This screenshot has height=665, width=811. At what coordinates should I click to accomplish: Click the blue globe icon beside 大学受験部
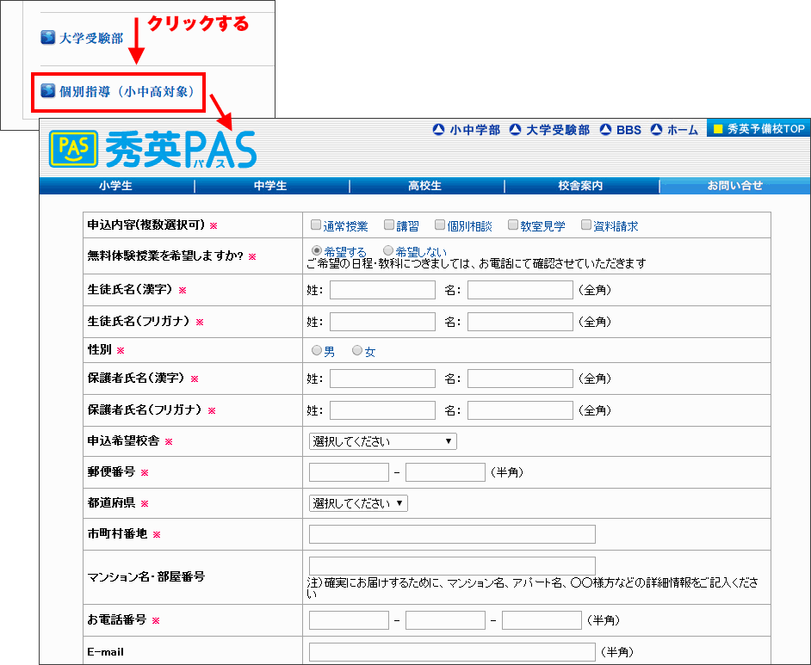pyautogui.click(x=48, y=38)
